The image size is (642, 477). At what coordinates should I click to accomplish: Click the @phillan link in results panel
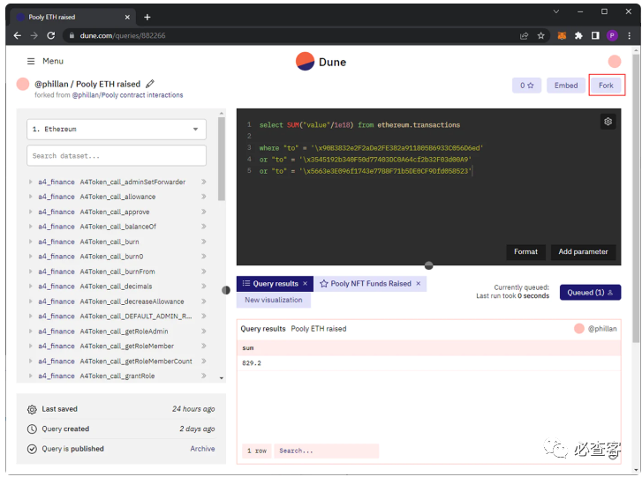pyautogui.click(x=602, y=329)
